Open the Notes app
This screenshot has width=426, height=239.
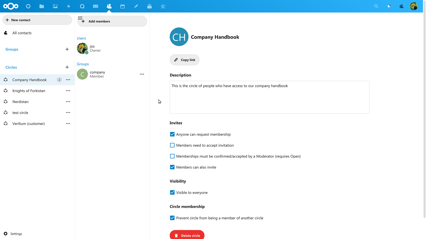click(136, 6)
